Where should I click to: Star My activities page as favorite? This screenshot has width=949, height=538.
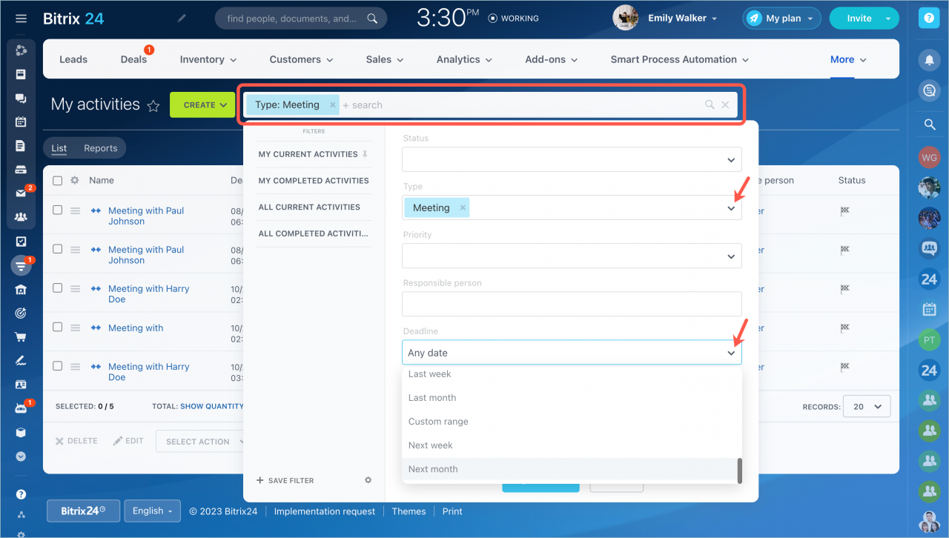tap(153, 106)
